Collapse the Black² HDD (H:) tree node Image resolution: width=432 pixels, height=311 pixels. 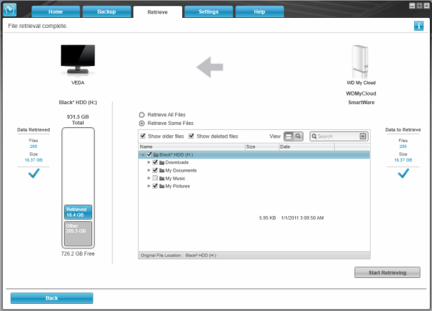(x=143, y=155)
